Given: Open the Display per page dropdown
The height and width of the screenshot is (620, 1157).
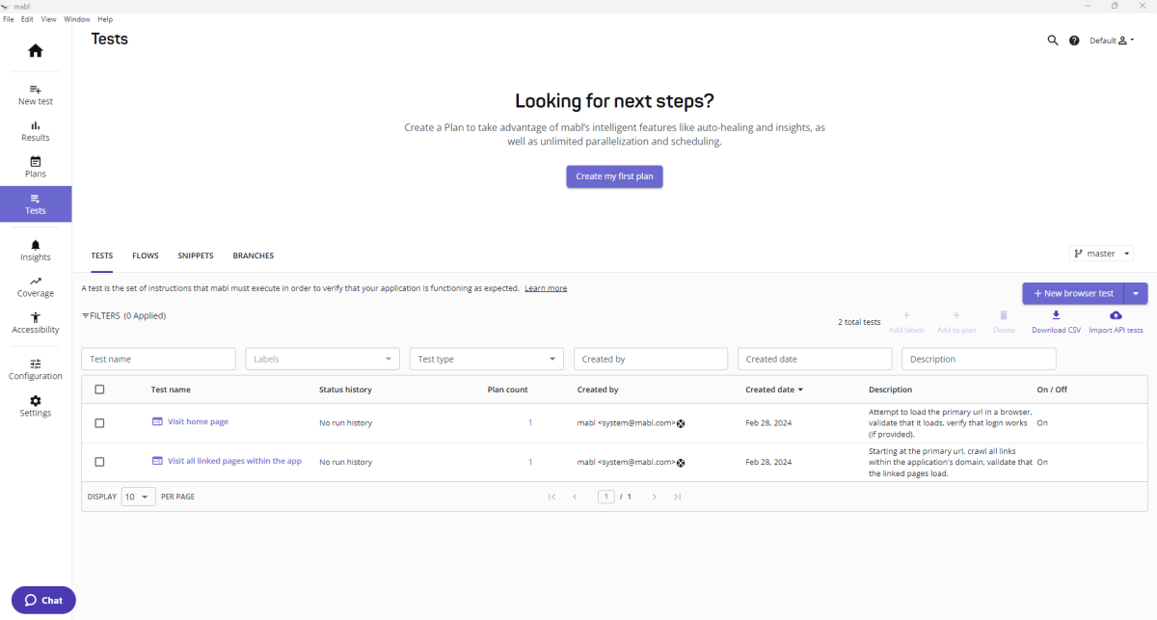Looking at the screenshot, I should pyautogui.click(x=138, y=496).
